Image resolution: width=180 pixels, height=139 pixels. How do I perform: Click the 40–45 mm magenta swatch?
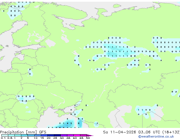77,135
